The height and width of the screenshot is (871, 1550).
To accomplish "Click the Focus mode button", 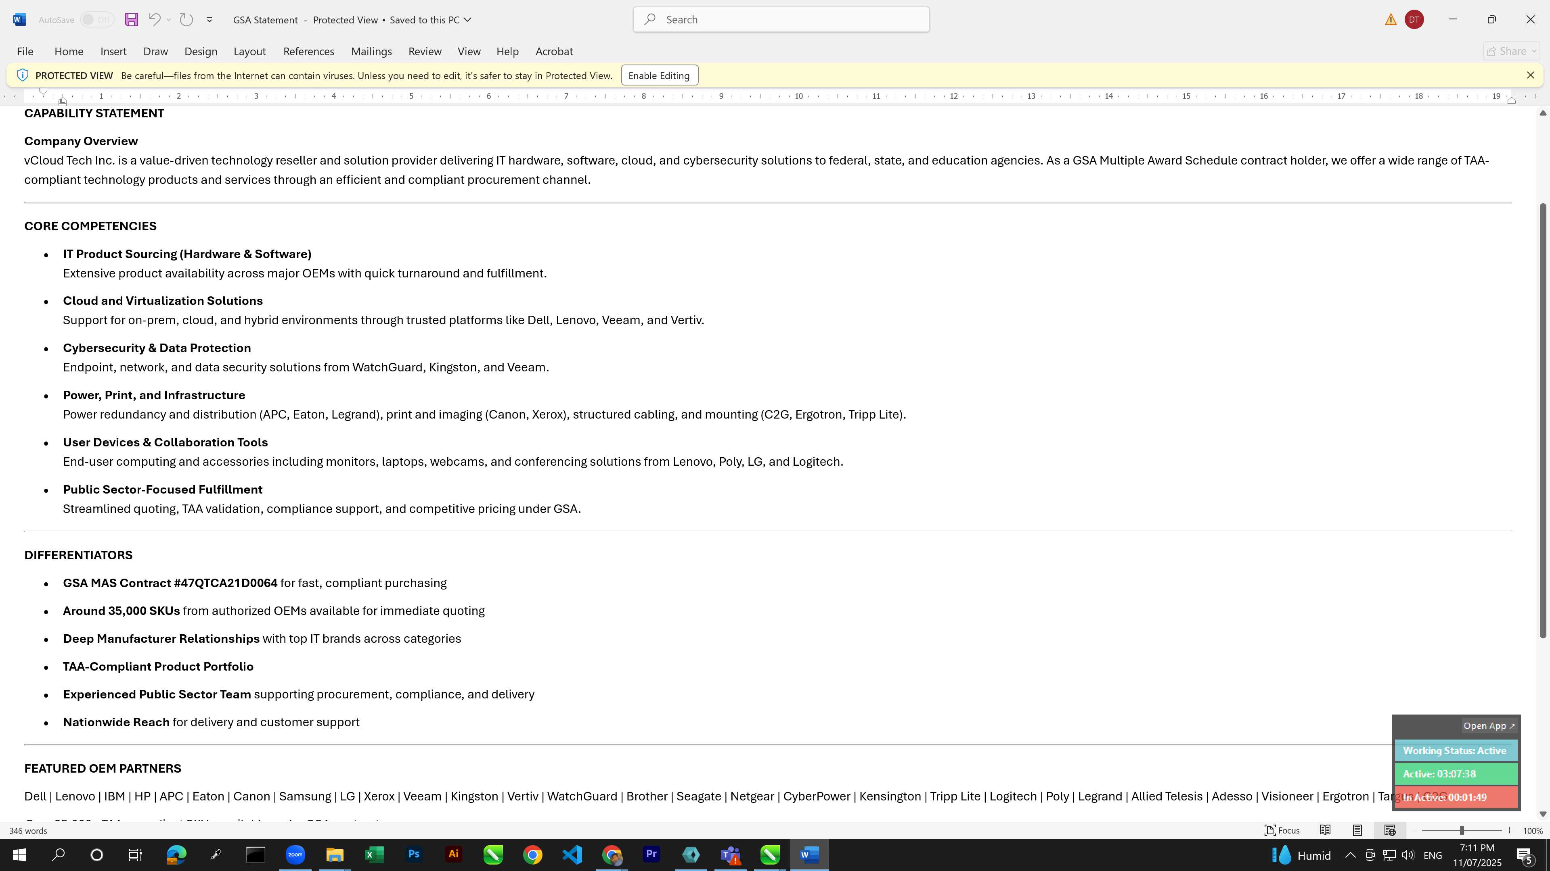I will pyautogui.click(x=1282, y=831).
